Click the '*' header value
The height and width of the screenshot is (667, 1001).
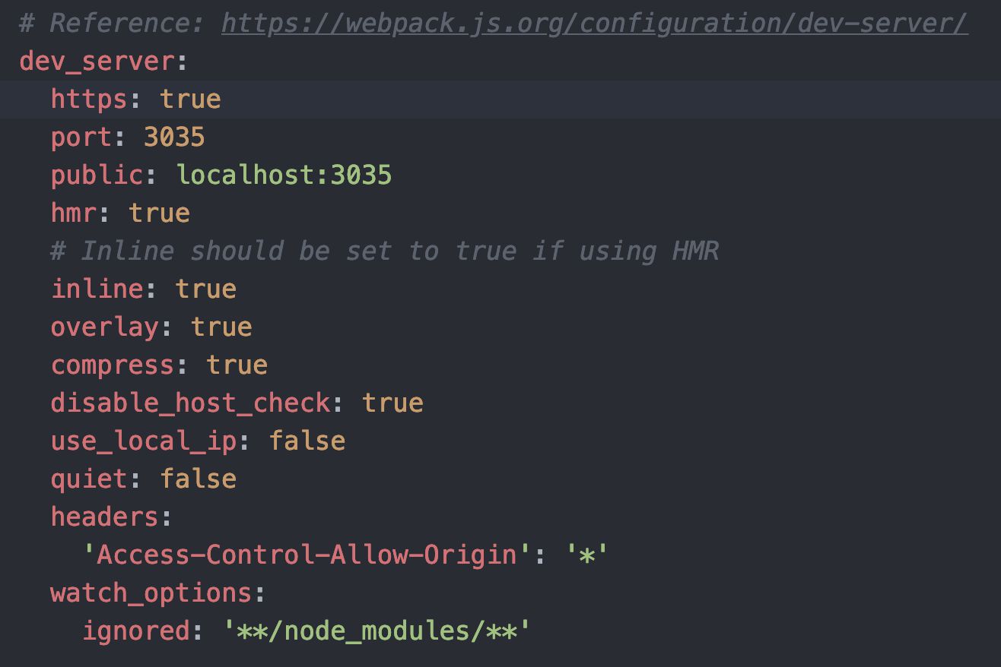pos(586,555)
